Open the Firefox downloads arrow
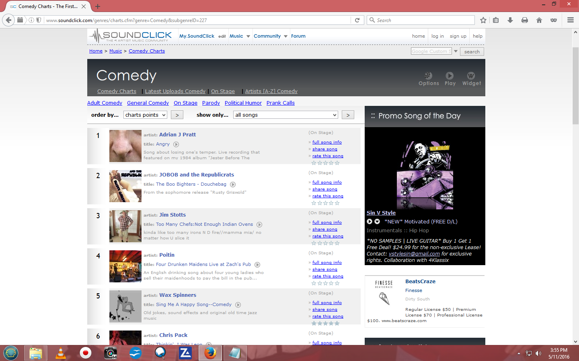Image resolution: width=579 pixels, height=361 pixels. coord(510,20)
